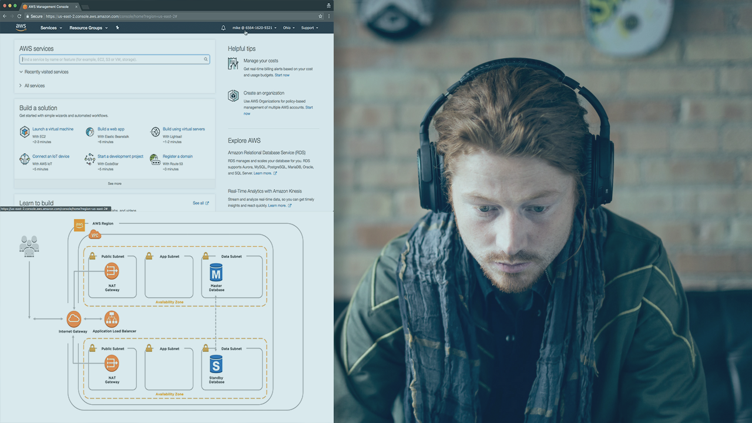Collapse the Recently visited services section
The image size is (752, 423).
click(x=46, y=72)
